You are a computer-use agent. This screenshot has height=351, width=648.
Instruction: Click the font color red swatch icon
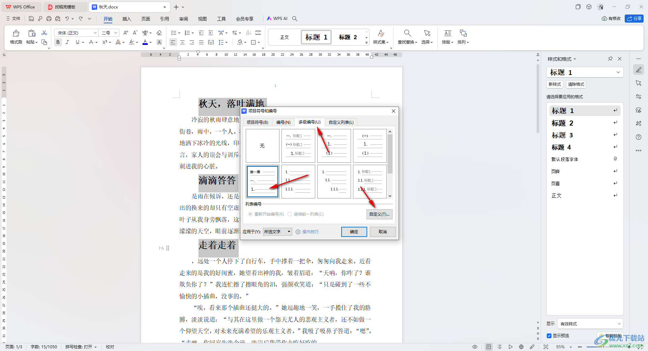[145, 42]
